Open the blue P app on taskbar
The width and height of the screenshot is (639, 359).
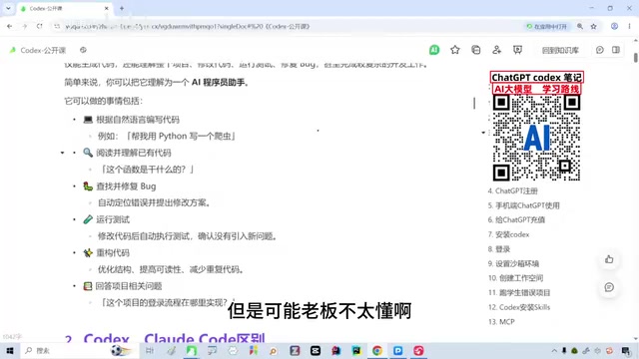(397, 350)
